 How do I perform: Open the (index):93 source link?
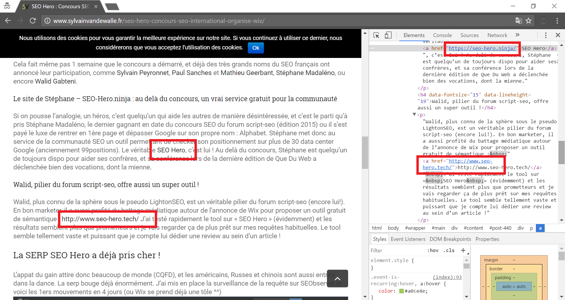[447, 277]
